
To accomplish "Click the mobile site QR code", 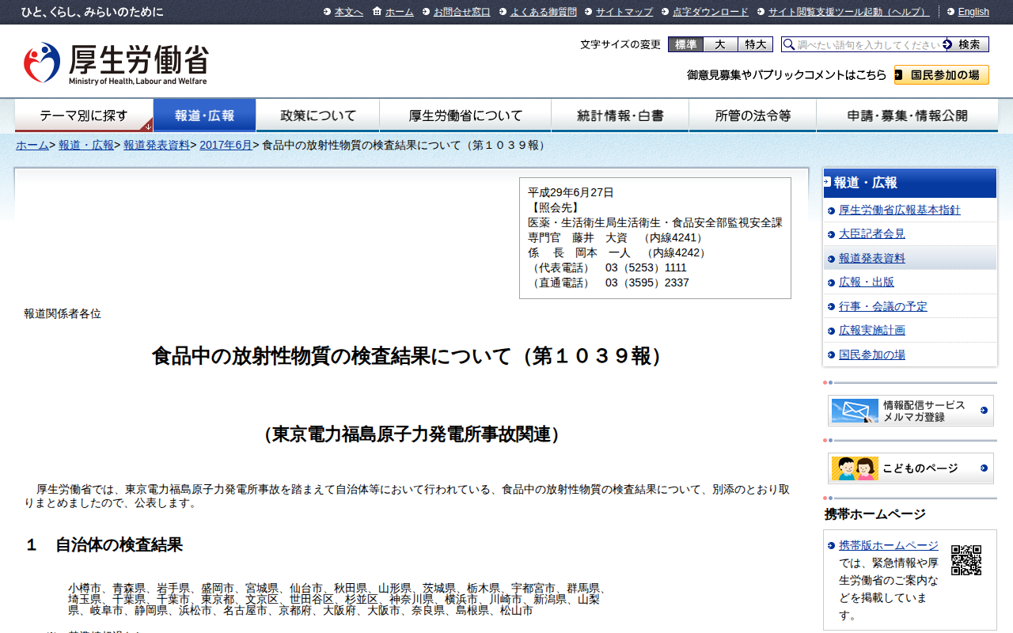I will pos(966,560).
